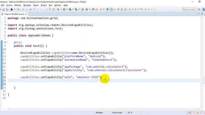The image size is (205, 115).
Task: Click the 19 : 9 cursor position status
Action: pos(130,112)
